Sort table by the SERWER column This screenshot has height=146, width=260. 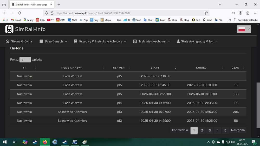[x=119, y=68]
